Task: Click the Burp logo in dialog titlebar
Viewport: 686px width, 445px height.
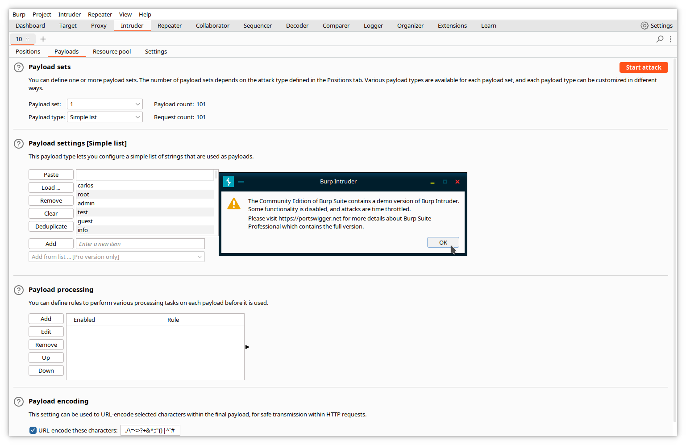Action: pos(229,182)
